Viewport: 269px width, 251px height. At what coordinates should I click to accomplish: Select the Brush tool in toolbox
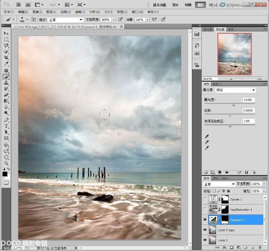pyautogui.click(x=6, y=77)
